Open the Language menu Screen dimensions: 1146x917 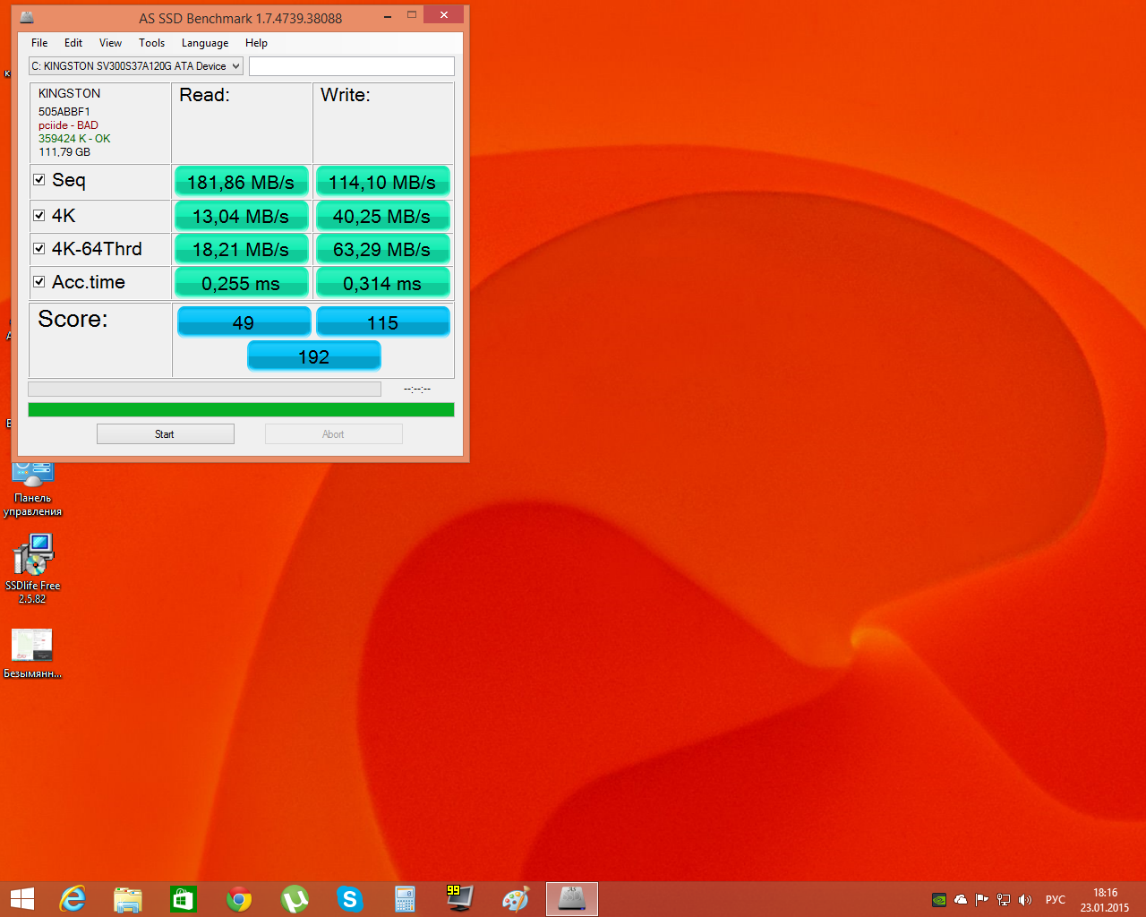click(x=205, y=43)
